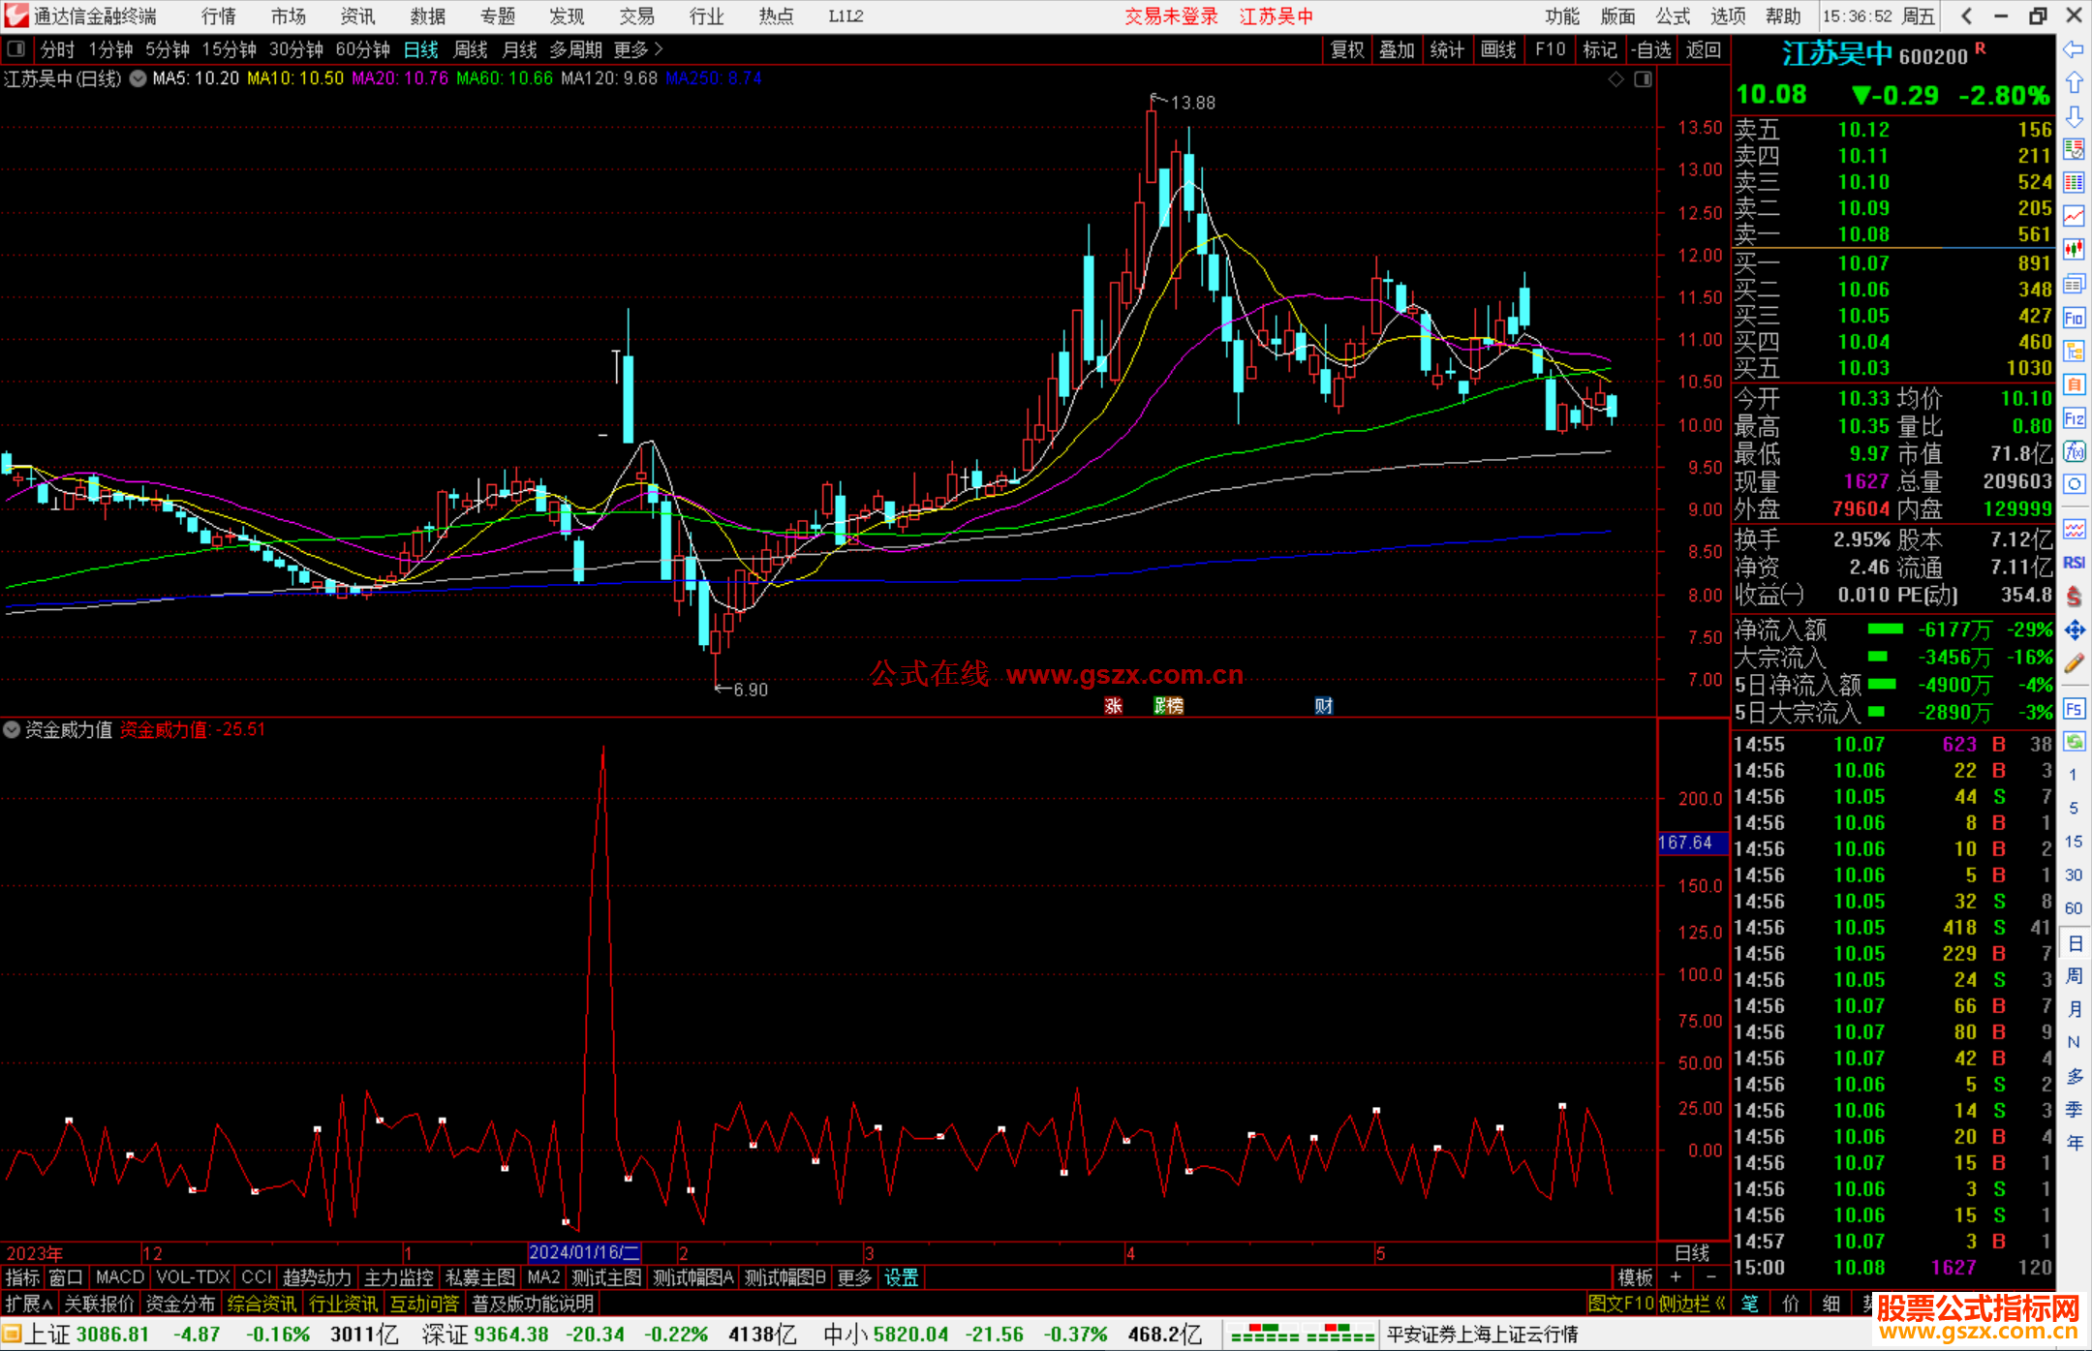Toggle the MA indicator circle next to 江苏吴中(日线)
Screen dimensions: 2092x1351
tap(138, 78)
